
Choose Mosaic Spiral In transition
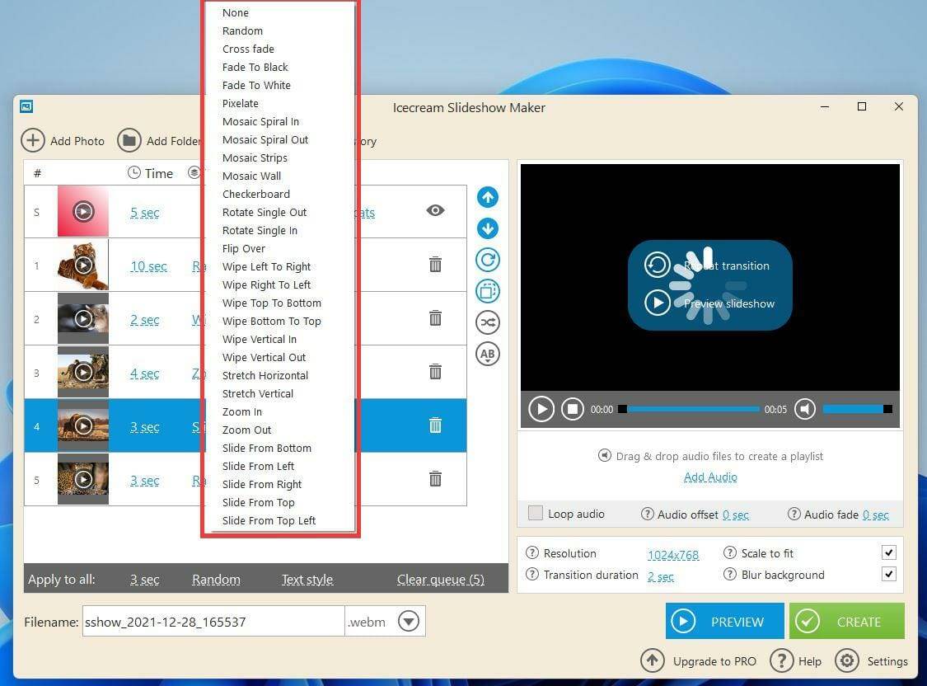pyautogui.click(x=261, y=121)
